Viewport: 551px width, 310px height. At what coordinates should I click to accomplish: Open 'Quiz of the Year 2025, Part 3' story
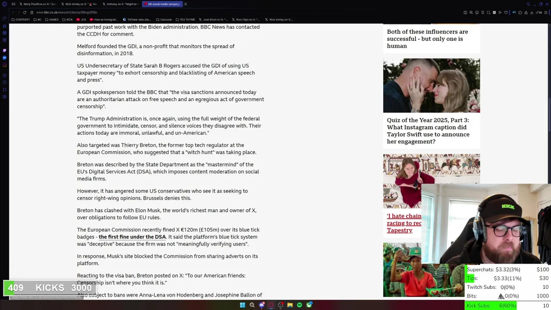[x=428, y=131]
